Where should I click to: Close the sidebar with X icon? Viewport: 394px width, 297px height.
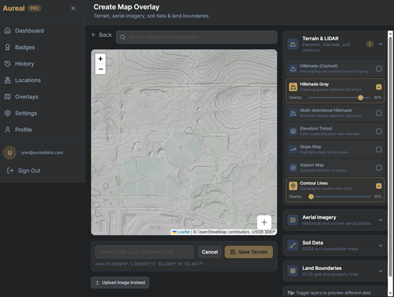[x=73, y=8]
